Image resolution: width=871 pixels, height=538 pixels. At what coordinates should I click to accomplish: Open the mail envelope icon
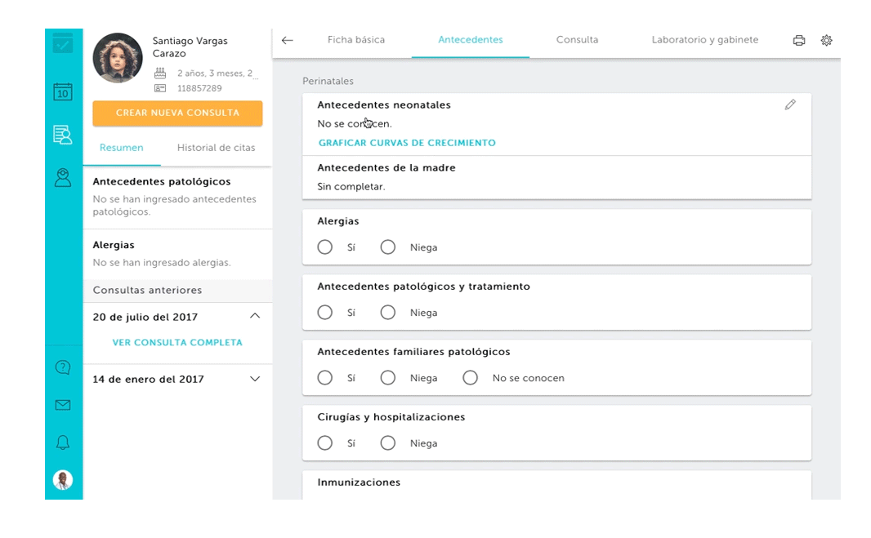coord(63,405)
